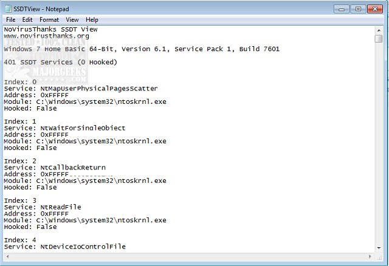Minimize the SSDTView Notepad window
The image size is (389, 266).
[x=342, y=9]
